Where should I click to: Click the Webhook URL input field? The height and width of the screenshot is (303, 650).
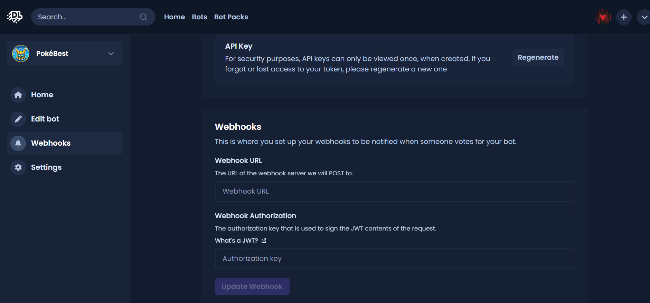394,191
